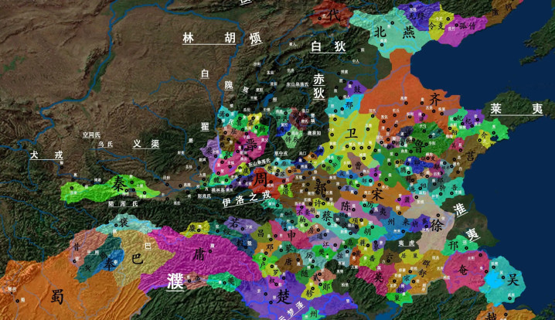The image size is (555, 320).
Task: Click the '翟' underlined label
Action: point(205,126)
